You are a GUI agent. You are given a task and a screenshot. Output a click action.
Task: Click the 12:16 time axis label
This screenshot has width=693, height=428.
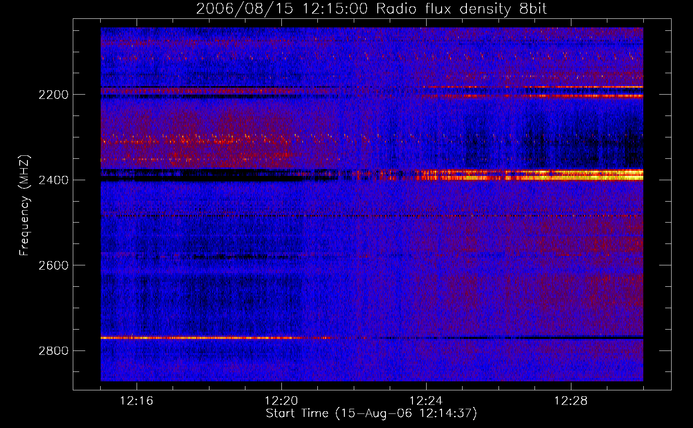137,401
